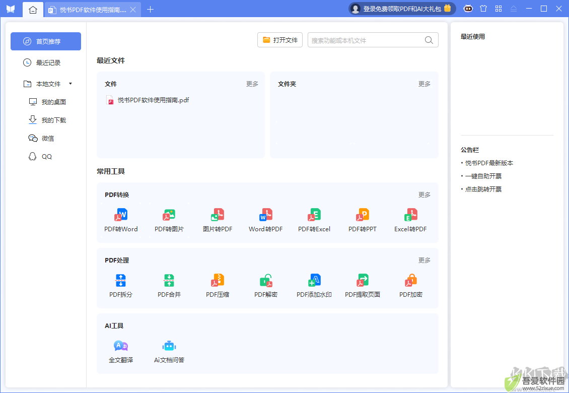
Task: Click 更多 in the PDF转换 section
Action: click(x=424, y=194)
